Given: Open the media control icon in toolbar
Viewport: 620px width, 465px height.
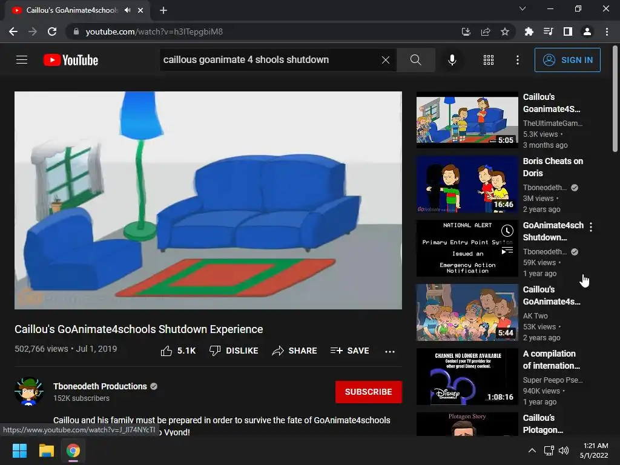Looking at the screenshot, I should click(548, 31).
